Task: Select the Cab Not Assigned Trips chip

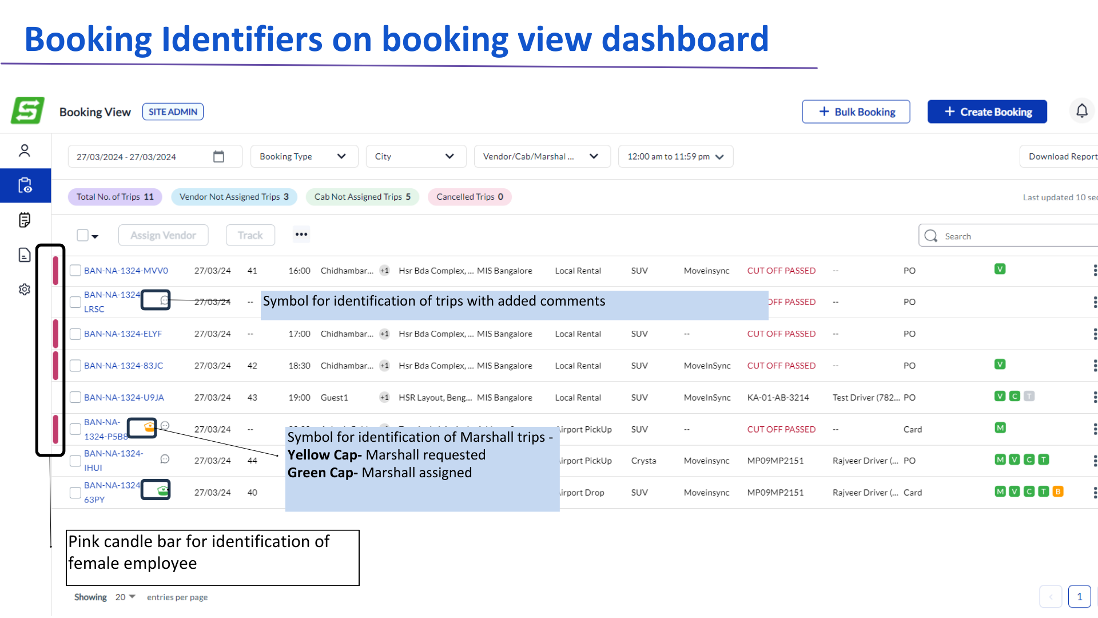Action: click(362, 197)
